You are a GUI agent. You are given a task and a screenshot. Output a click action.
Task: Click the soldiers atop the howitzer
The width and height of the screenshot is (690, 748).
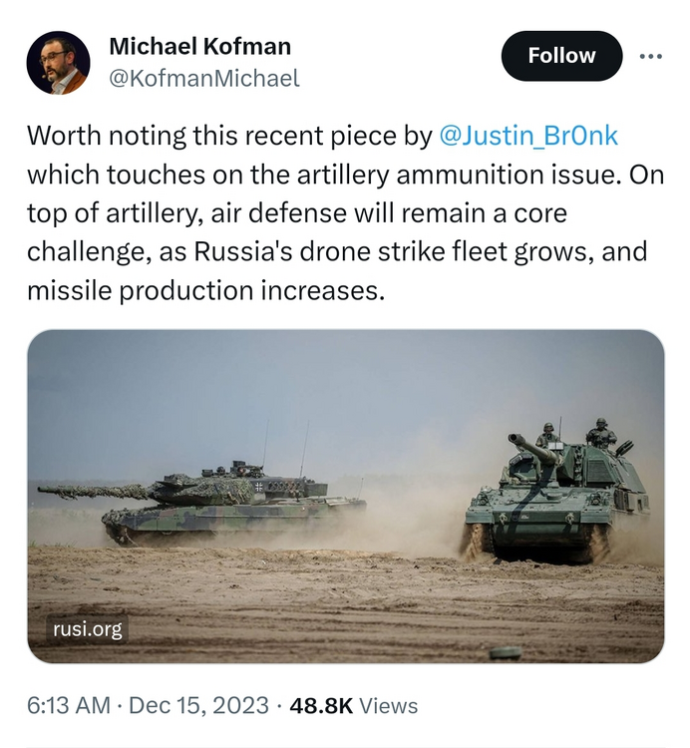coord(576,435)
